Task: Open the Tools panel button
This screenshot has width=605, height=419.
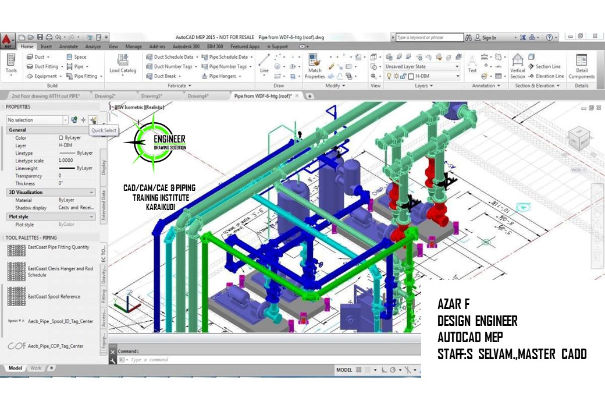Action: point(11,64)
